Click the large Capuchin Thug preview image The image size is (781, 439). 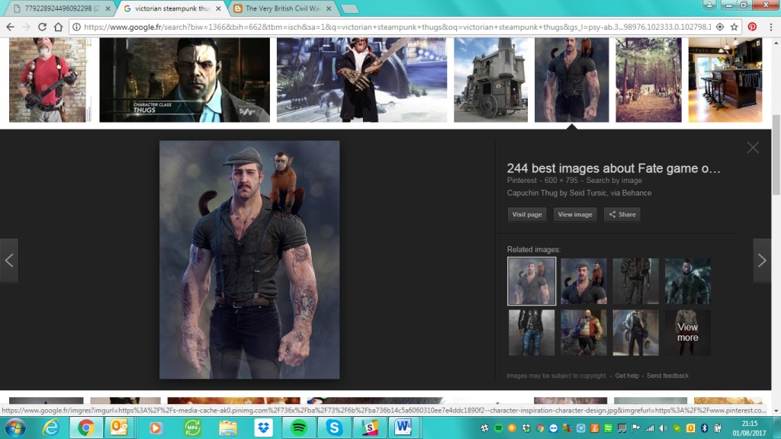(x=249, y=259)
